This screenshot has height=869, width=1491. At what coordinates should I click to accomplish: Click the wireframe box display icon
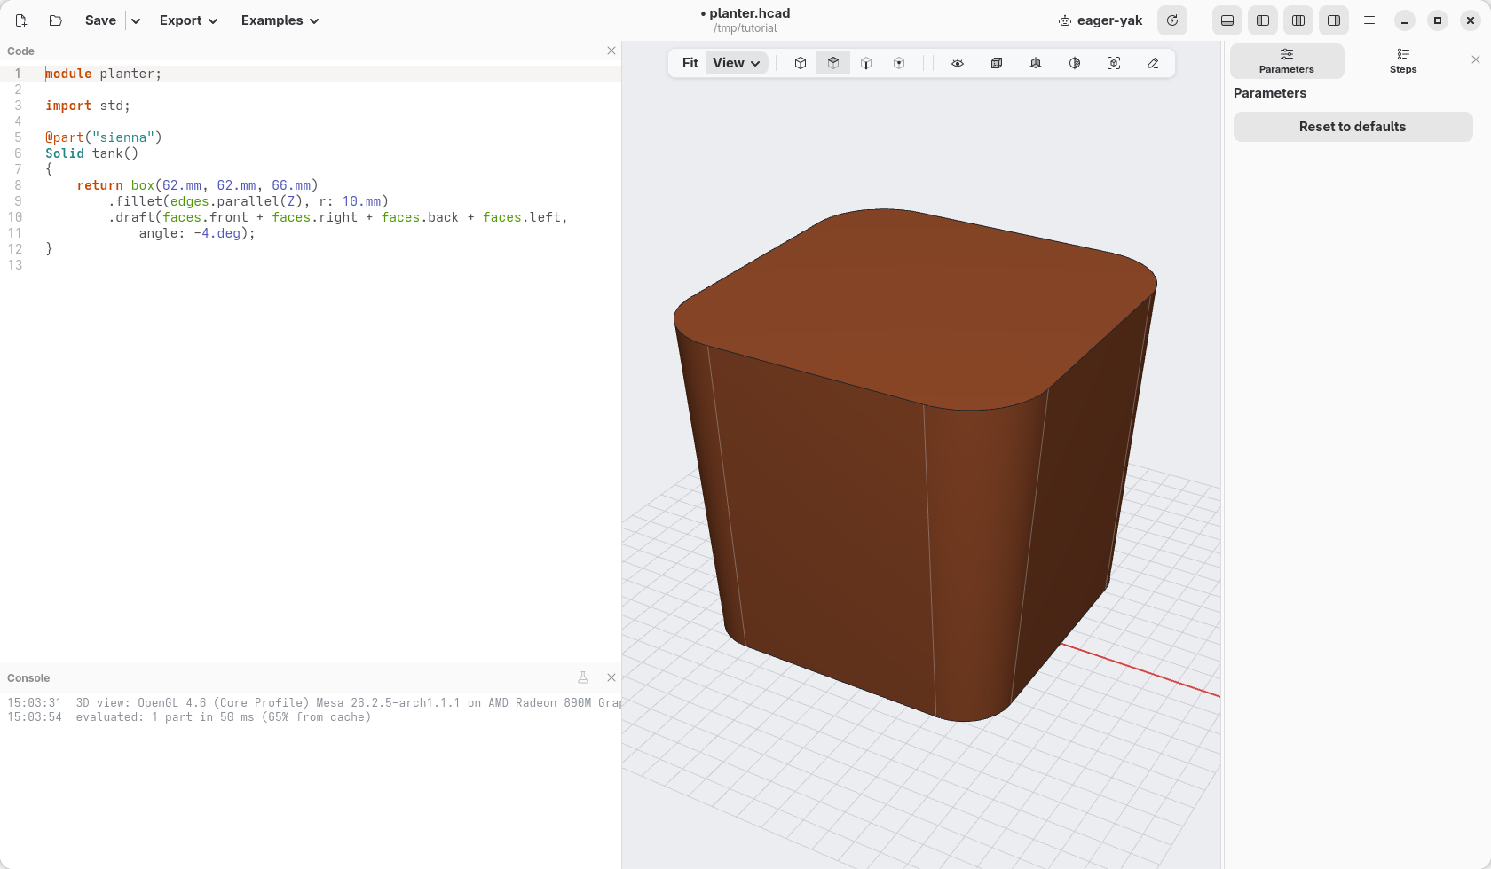click(997, 63)
